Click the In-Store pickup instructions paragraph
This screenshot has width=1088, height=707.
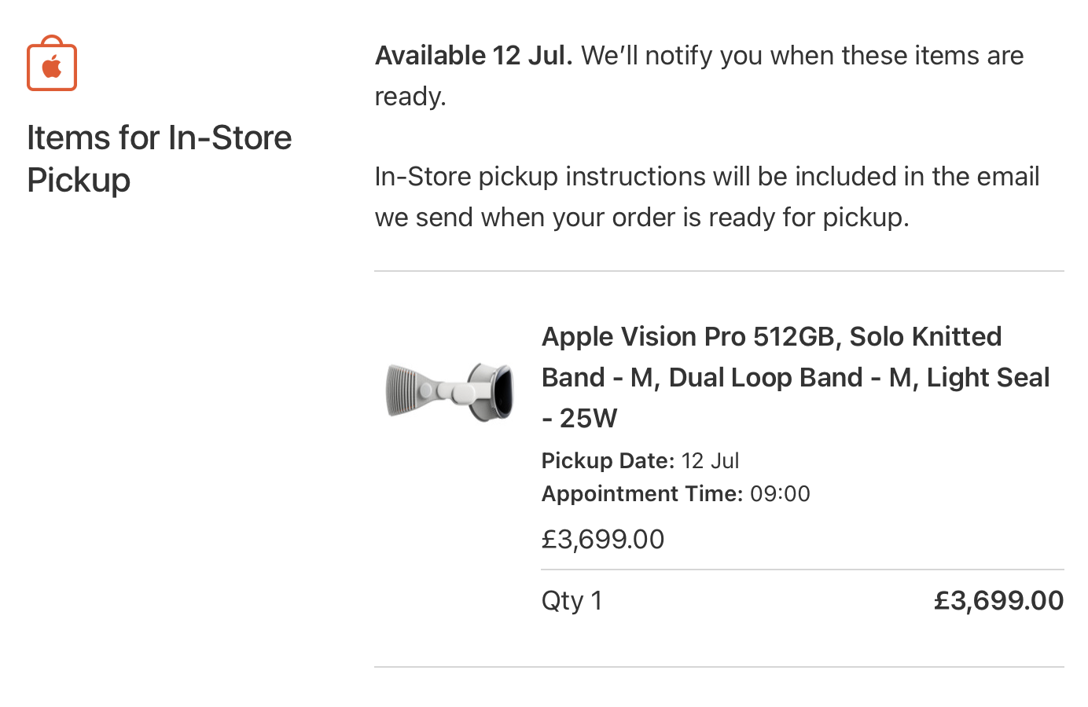706,196
